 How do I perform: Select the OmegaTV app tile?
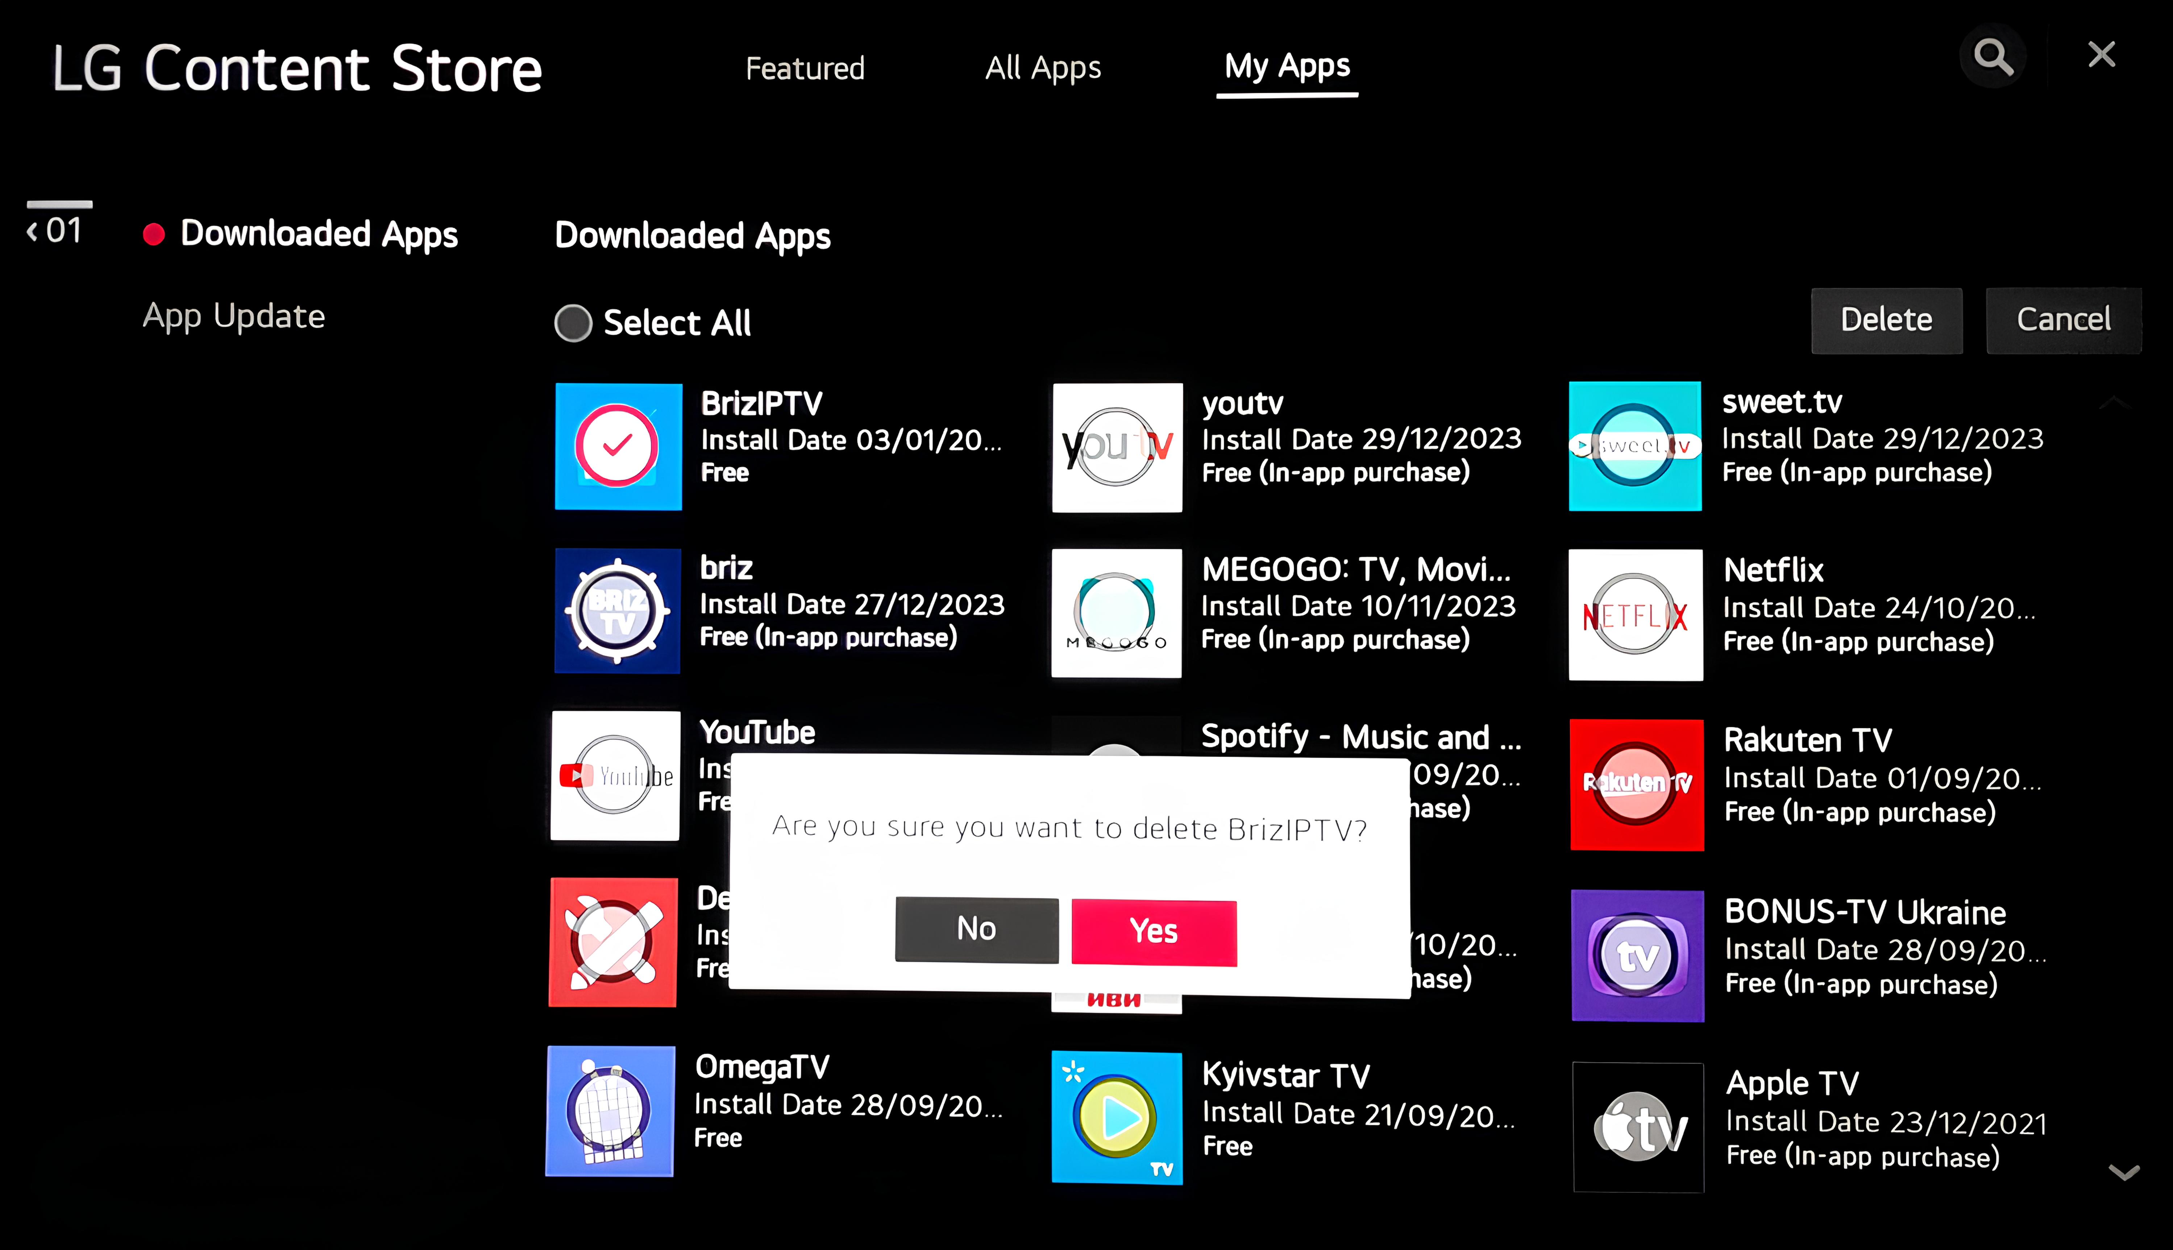tap(610, 1110)
